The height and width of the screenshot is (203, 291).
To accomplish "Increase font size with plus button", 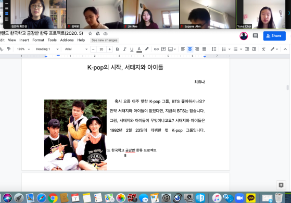I will tap(110, 49).
